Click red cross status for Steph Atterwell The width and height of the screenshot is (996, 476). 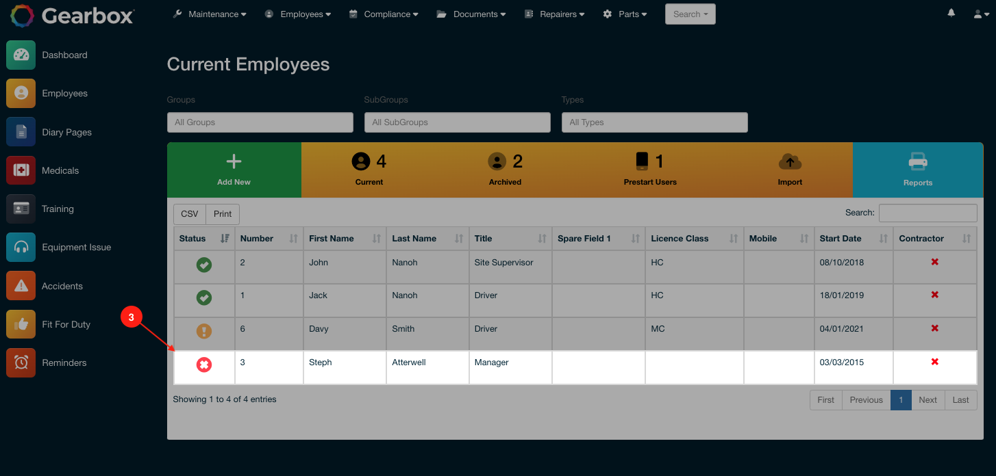pos(204,365)
